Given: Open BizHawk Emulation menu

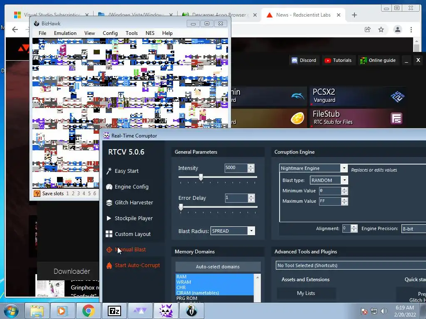Looking at the screenshot, I should pyautogui.click(x=65, y=33).
